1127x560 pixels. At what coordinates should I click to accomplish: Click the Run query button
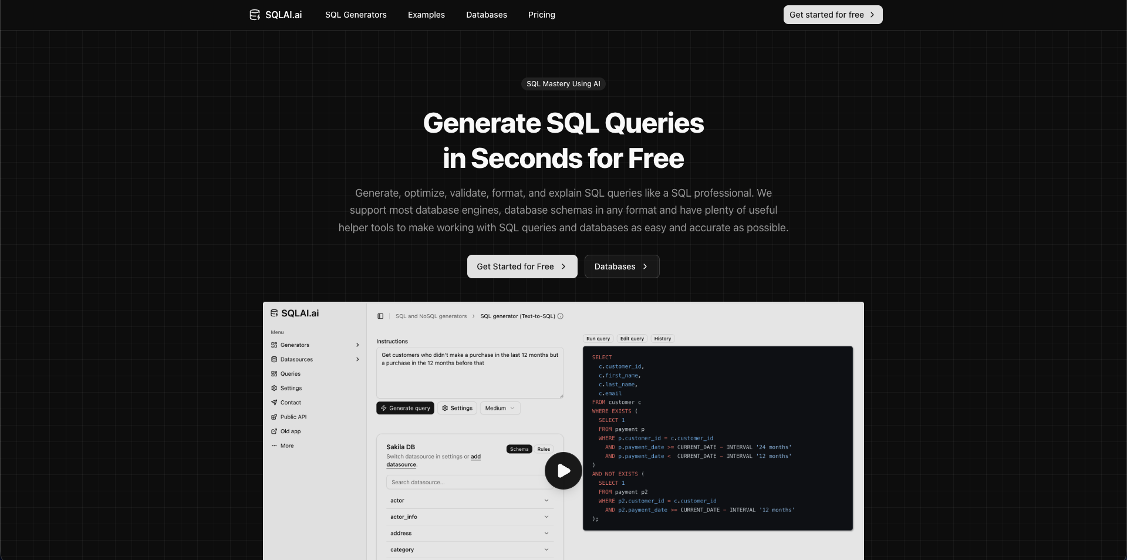598,339
